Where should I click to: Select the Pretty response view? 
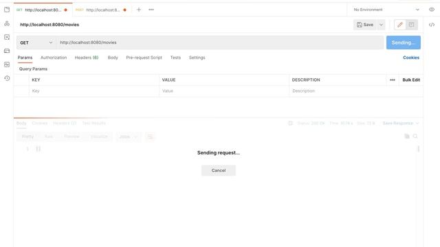tap(27, 137)
